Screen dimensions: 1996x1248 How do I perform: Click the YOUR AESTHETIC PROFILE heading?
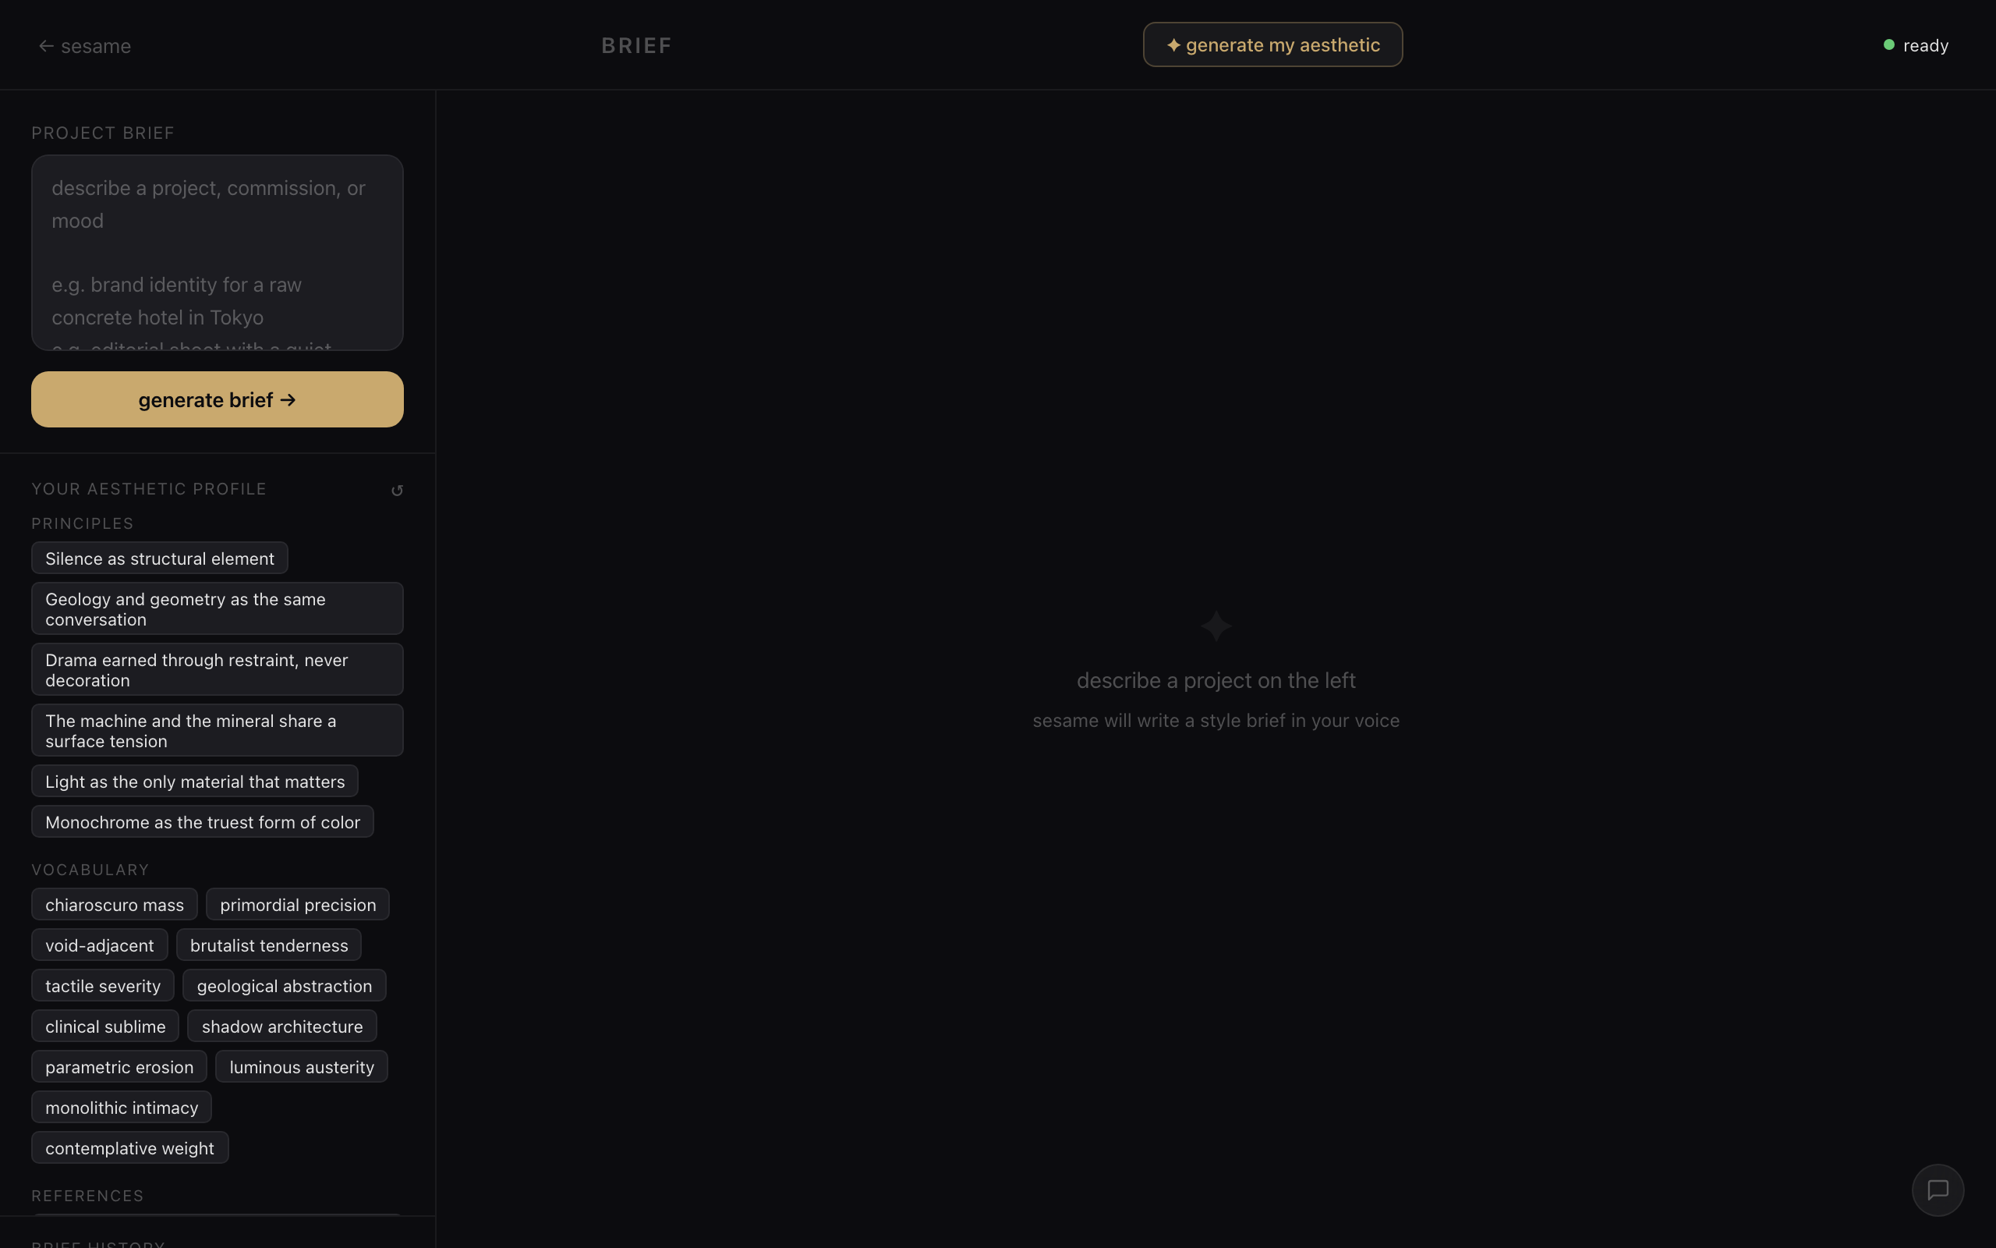149,488
